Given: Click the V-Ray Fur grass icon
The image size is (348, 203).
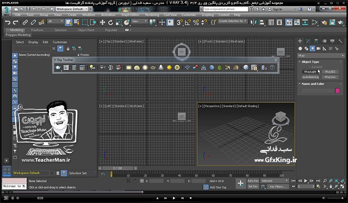Looking at the screenshot, I should coord(220,67).
